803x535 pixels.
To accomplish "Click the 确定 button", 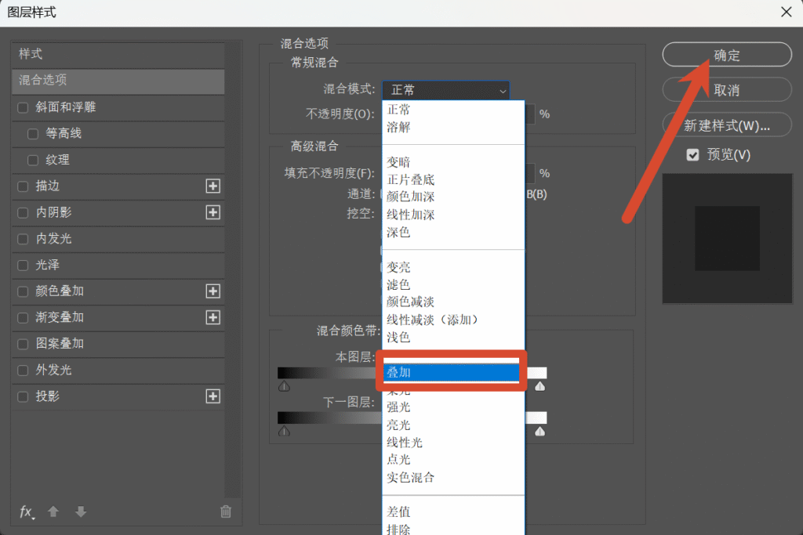I will [727, 55].
